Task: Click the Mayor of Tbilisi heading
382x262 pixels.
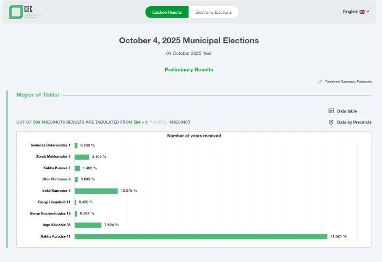Action: click(x=38, y=95)
